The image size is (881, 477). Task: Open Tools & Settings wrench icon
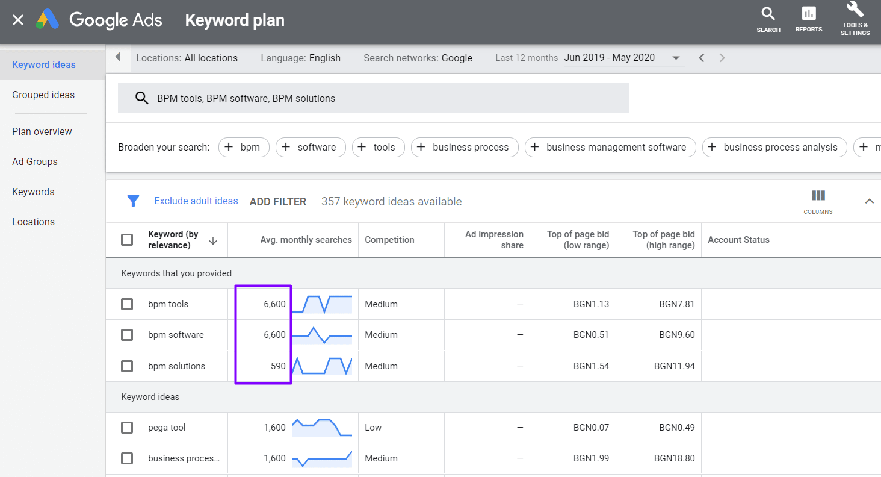[x=855, y=19]
